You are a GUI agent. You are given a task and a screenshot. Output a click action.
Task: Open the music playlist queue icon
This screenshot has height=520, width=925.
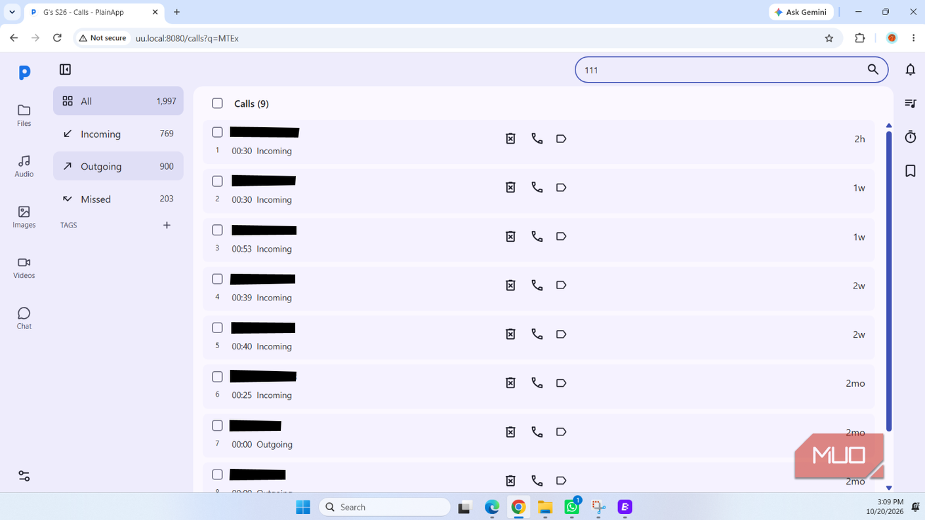[x=911, y=103]
